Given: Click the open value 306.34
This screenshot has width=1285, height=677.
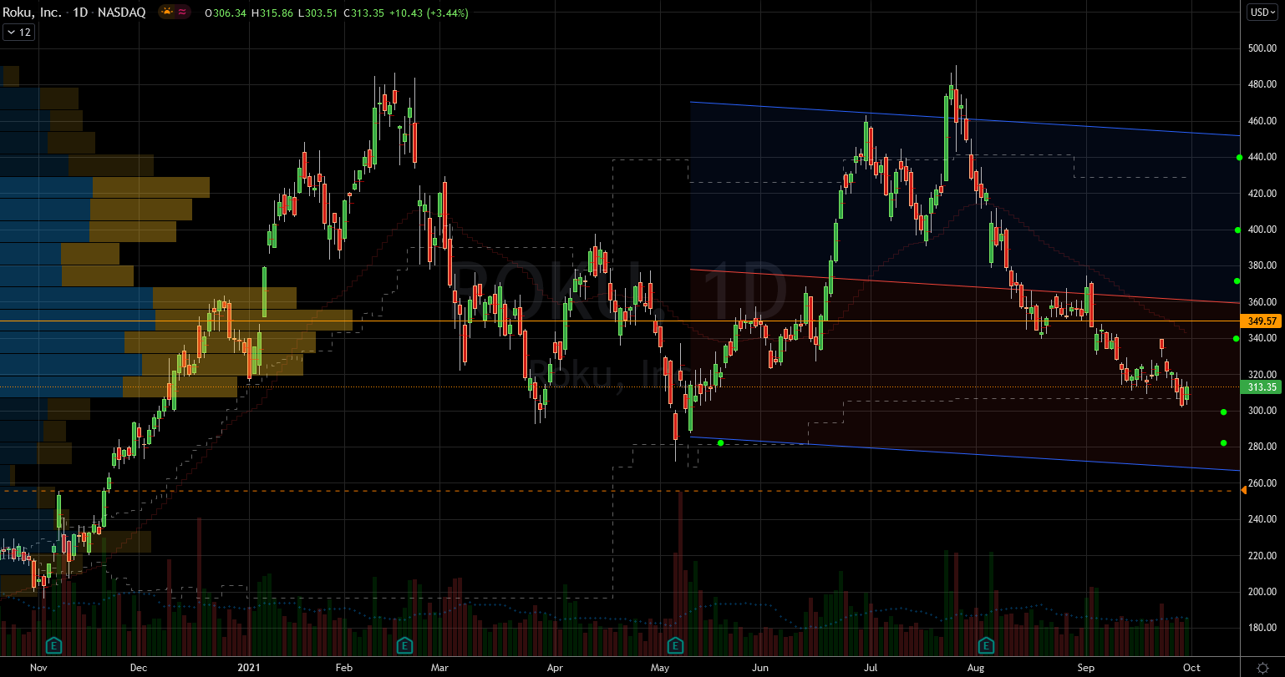Looking at the screenshot, I should point(229,13).
